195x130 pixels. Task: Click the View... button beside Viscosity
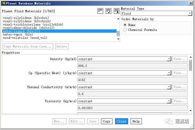tap(180, 101)
